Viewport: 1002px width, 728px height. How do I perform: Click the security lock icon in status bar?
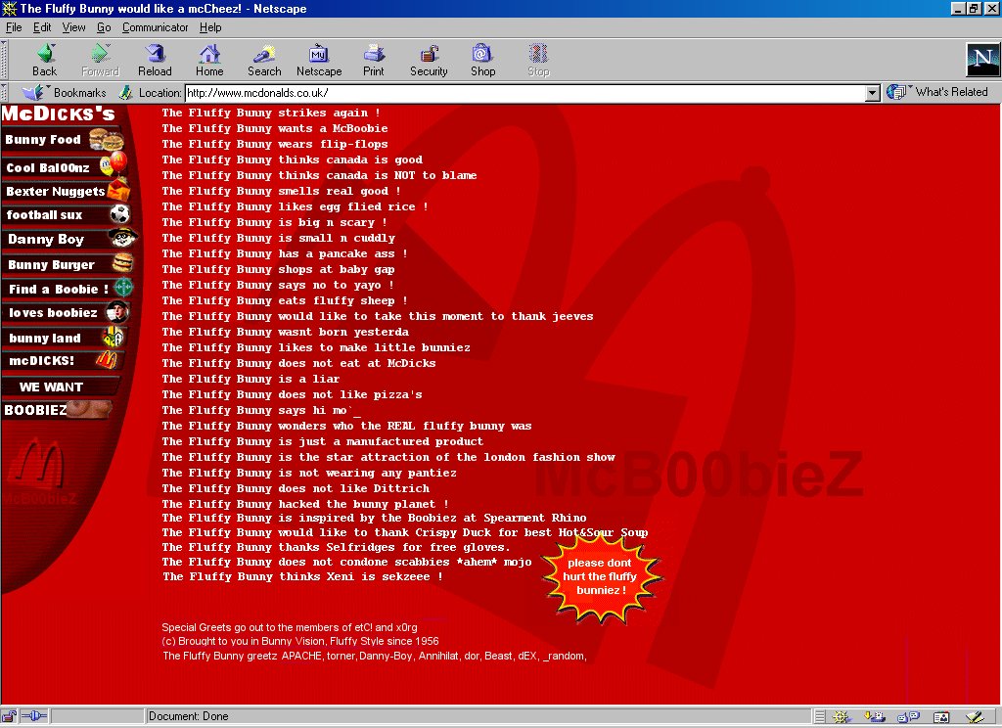pyautogui.click(x=8, y=716)
